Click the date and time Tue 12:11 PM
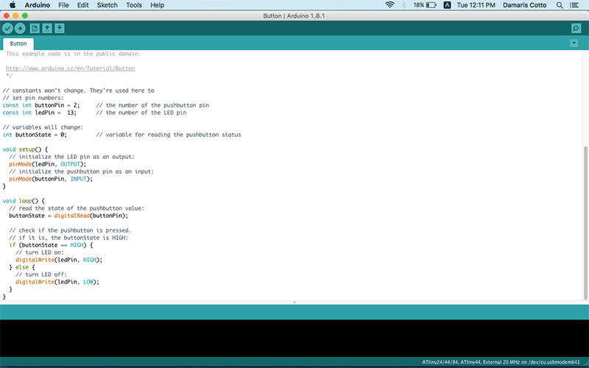 click(x=476, y=5)
